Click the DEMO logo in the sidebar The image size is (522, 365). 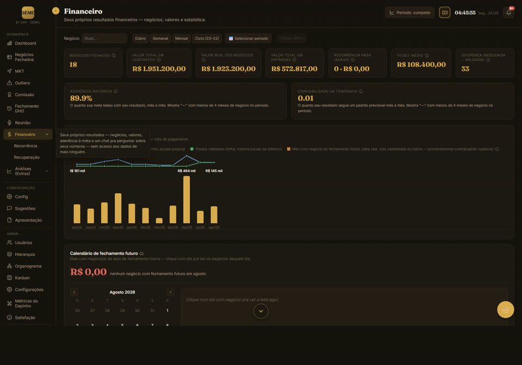pos(28,12)
